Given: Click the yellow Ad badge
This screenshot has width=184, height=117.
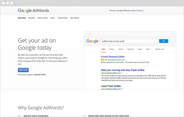Looking at the screenshot, I should (102, 60).
